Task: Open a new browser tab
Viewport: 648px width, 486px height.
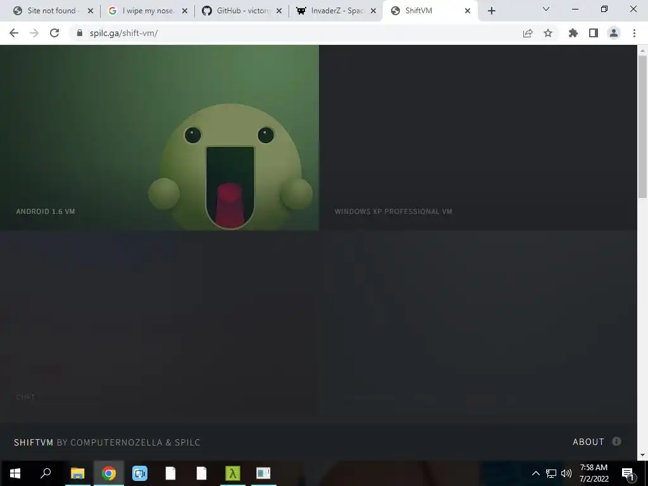Action: point(491,11)
